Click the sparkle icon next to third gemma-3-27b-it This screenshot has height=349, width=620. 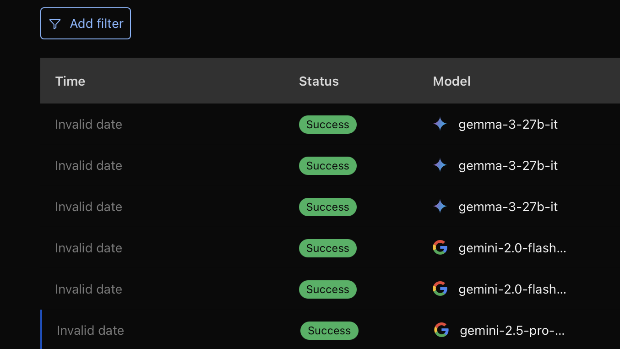point(440,207)
